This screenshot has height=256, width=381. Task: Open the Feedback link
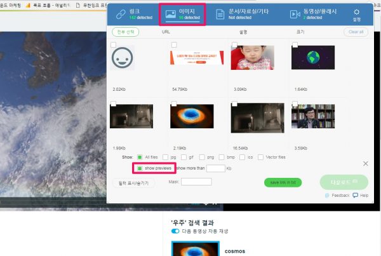coord(337,195)
